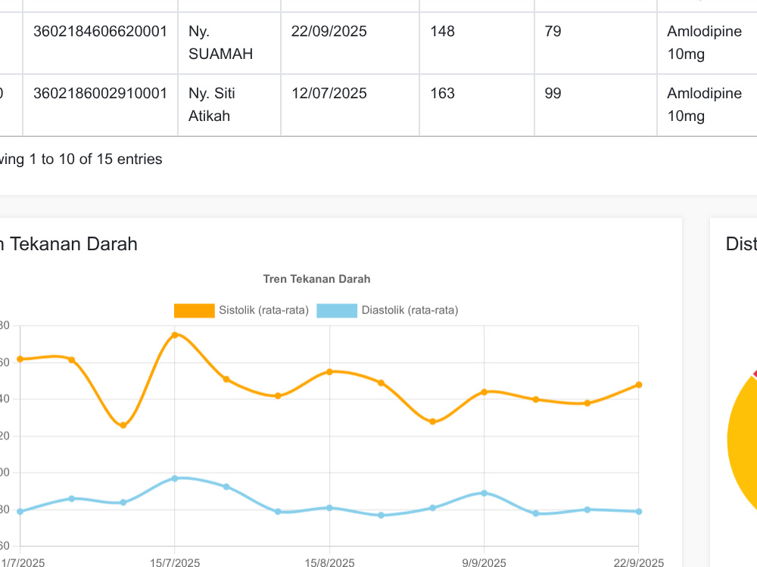Viewport: 757px width, 567px height.
Task: Click the diastolic value 99
Action: tap(553, 94)
